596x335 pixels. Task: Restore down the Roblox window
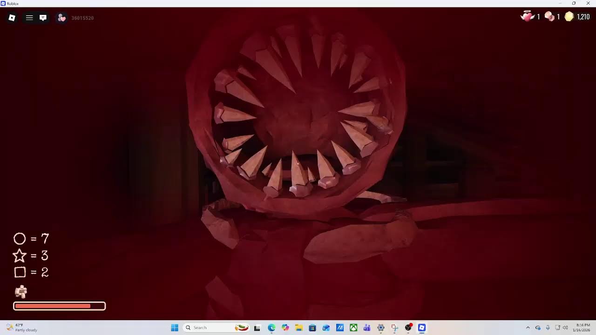574,3
